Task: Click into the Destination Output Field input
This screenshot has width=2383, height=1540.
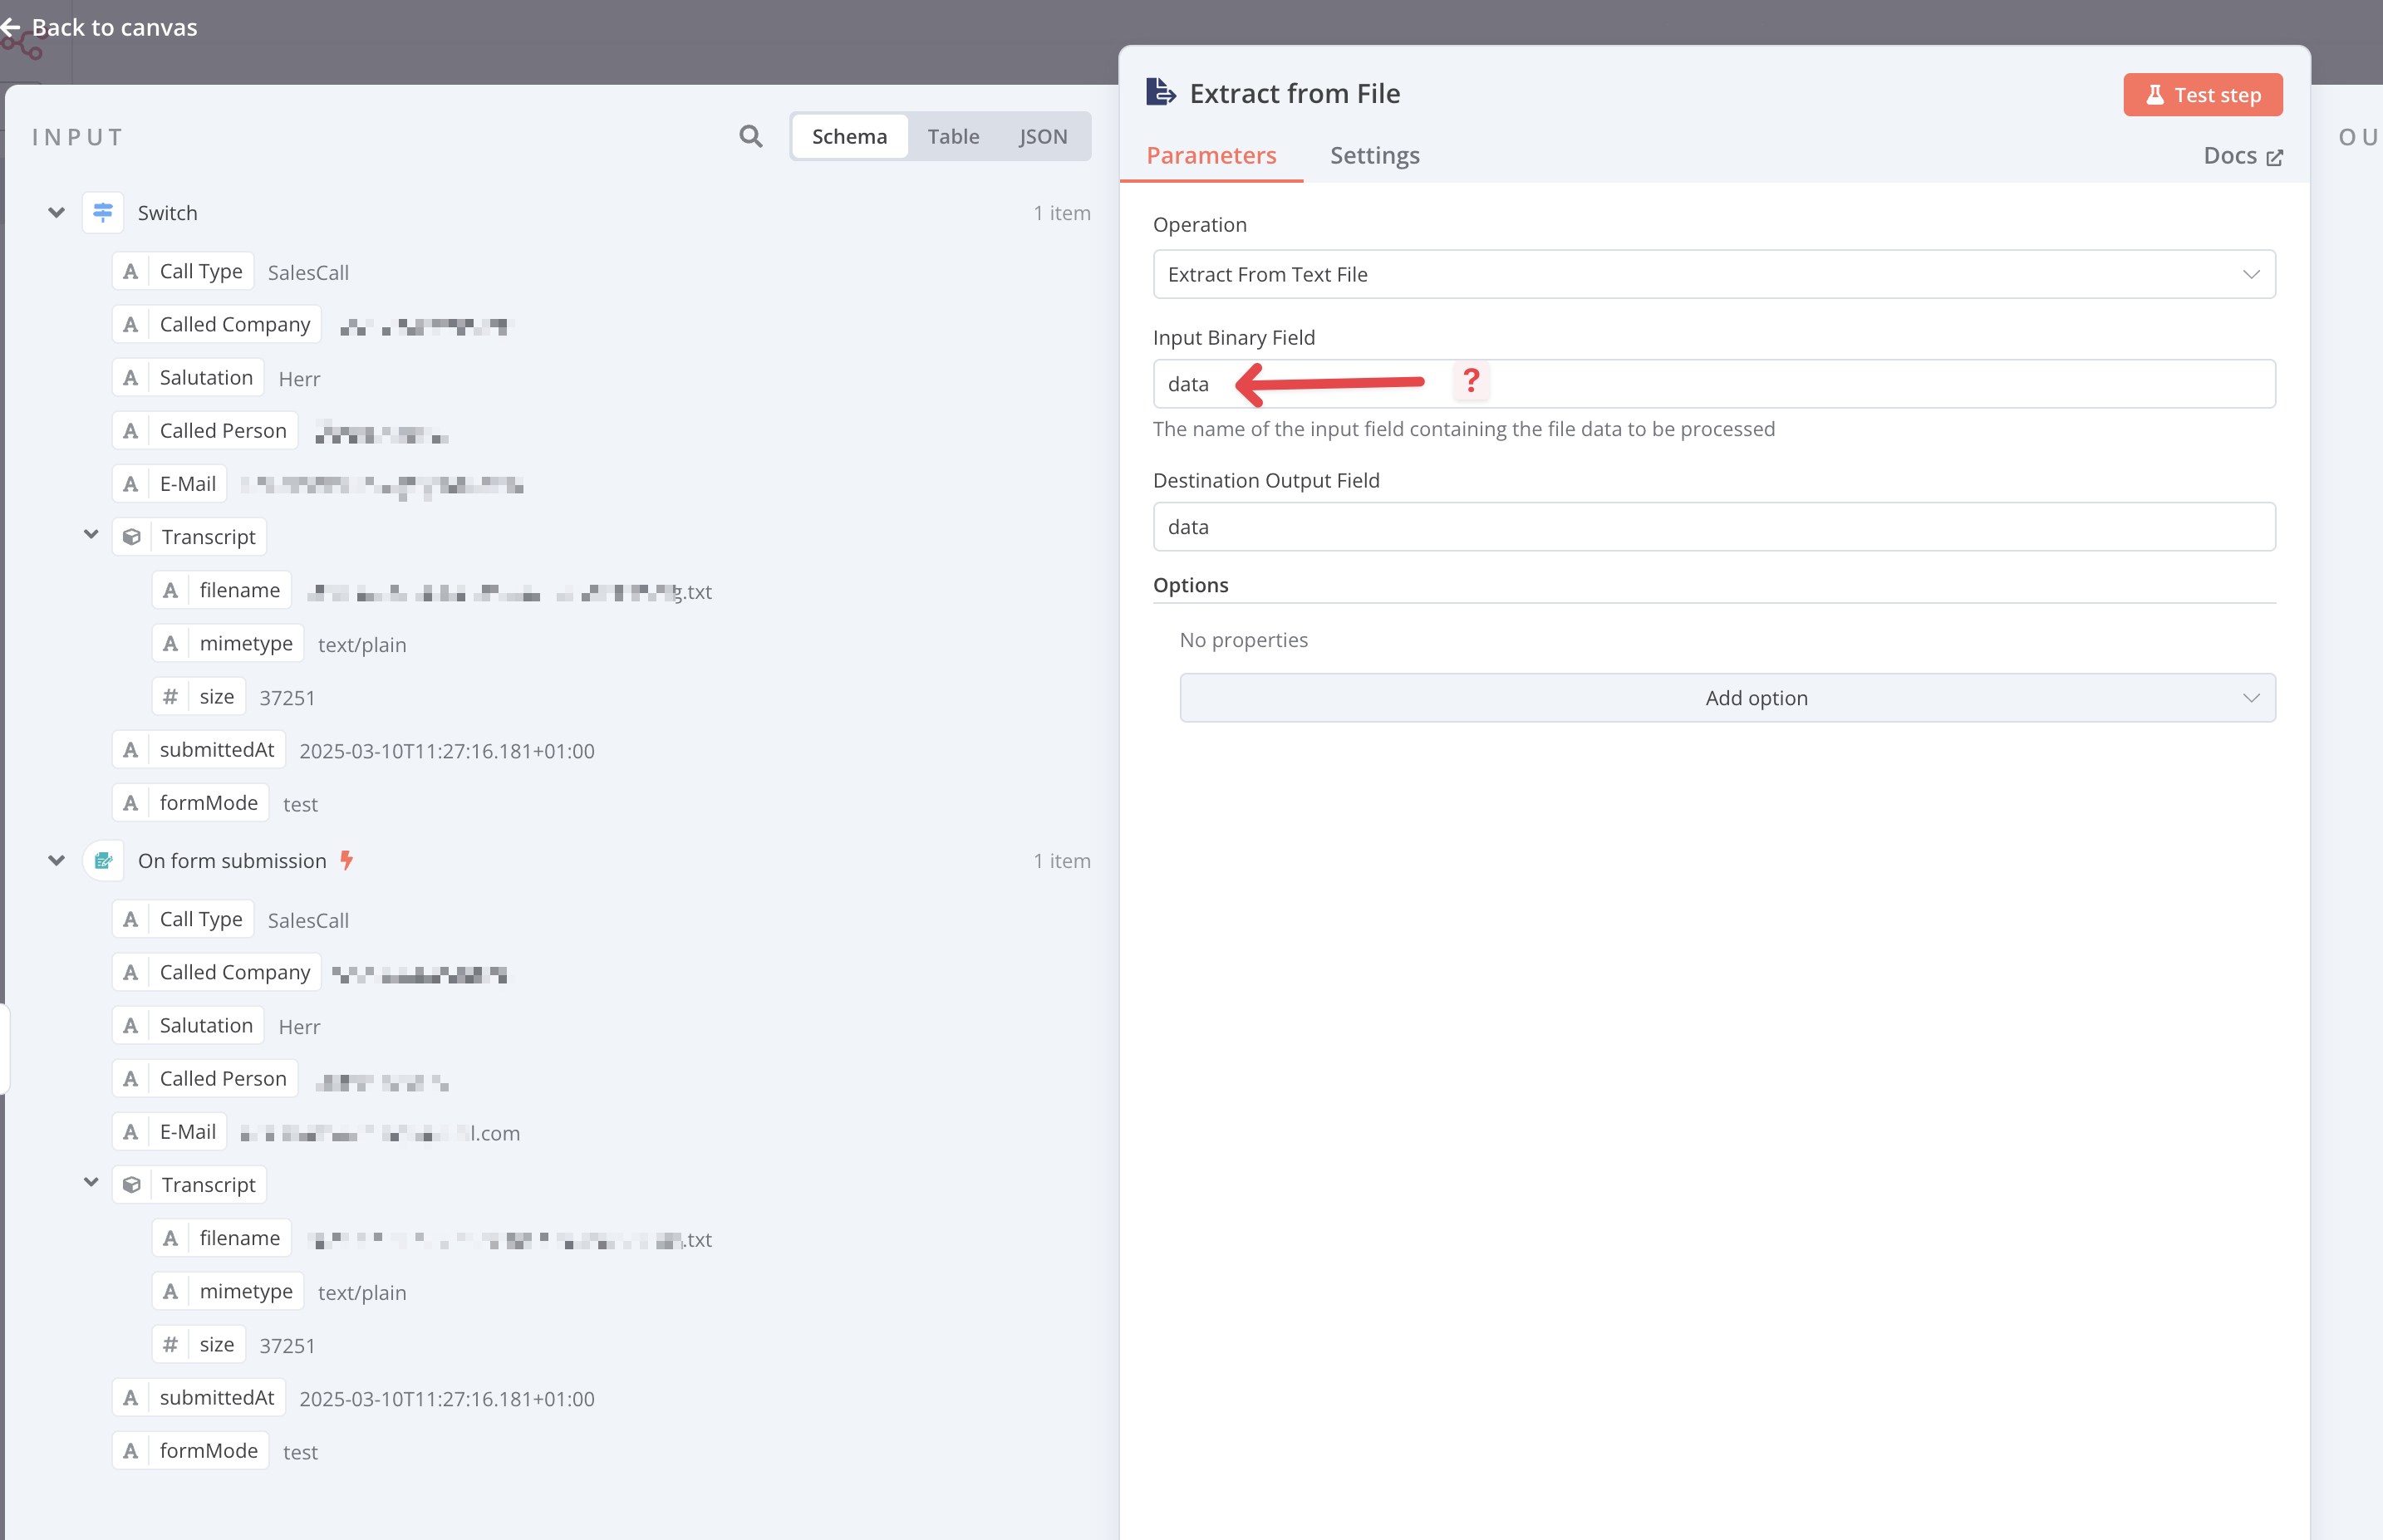Action: [1714, 526]
